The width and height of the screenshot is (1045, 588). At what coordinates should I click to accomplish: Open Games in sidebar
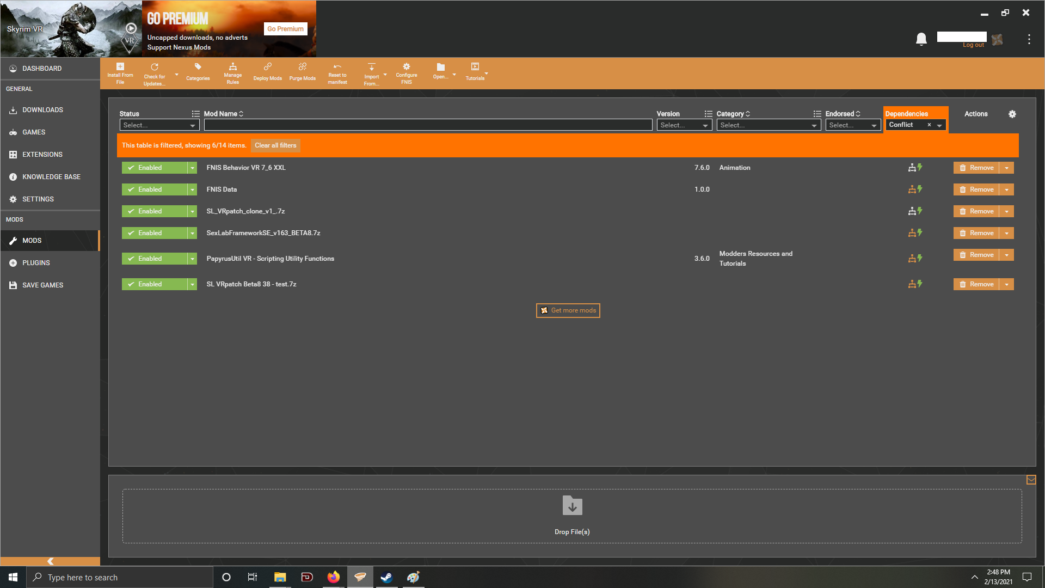50,132
